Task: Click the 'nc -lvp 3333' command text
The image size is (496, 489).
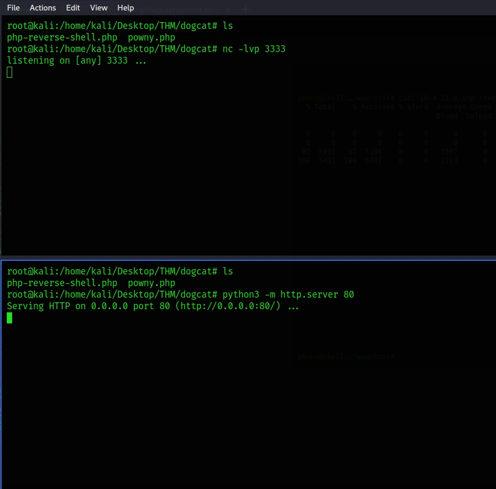Action: coord(254,49)
